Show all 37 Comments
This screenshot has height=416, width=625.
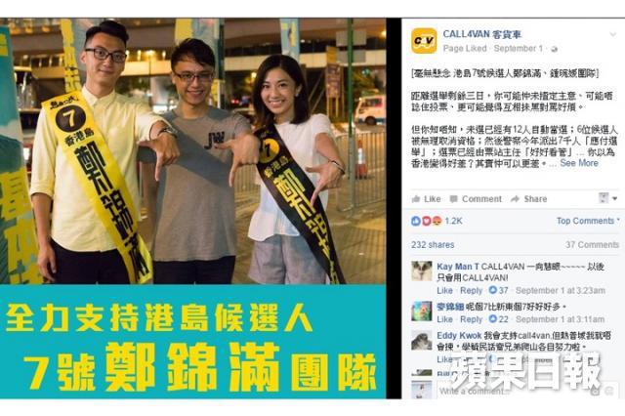592,245
